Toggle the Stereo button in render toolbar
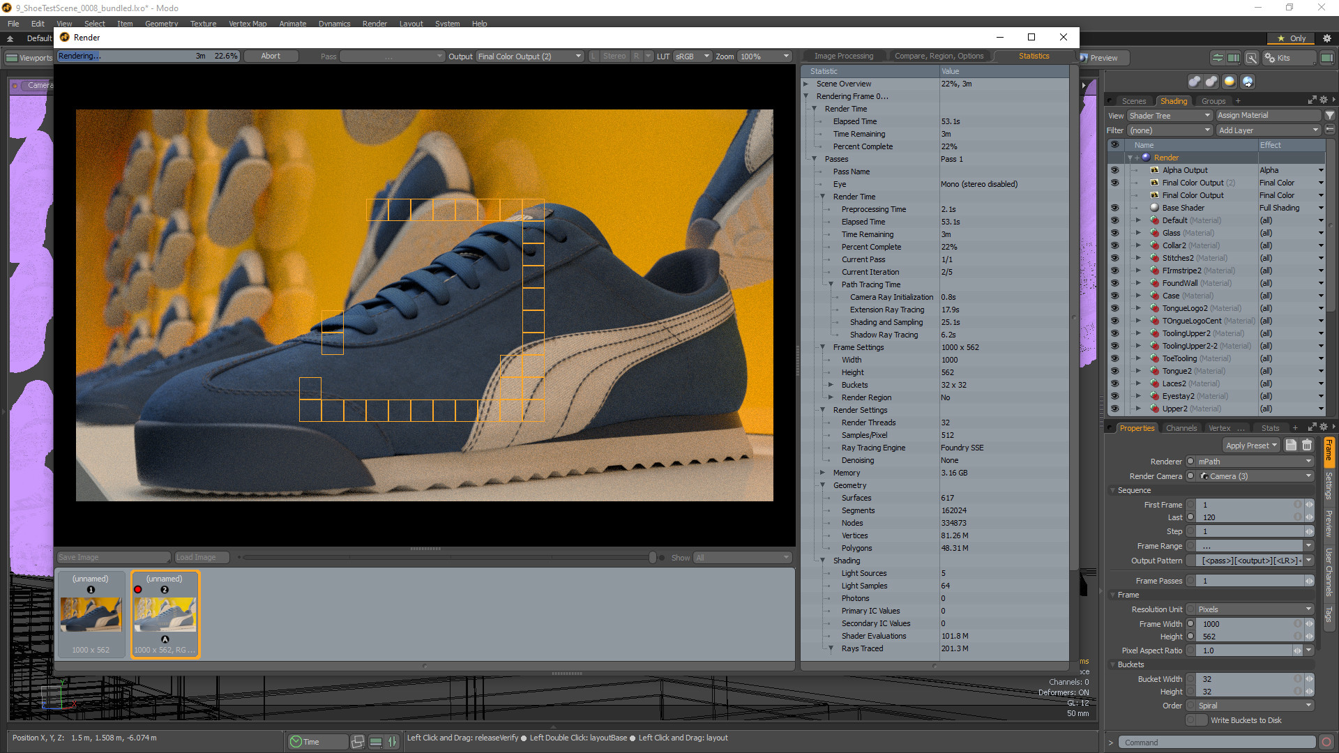 pyautogui.click(x=614, y=56)
